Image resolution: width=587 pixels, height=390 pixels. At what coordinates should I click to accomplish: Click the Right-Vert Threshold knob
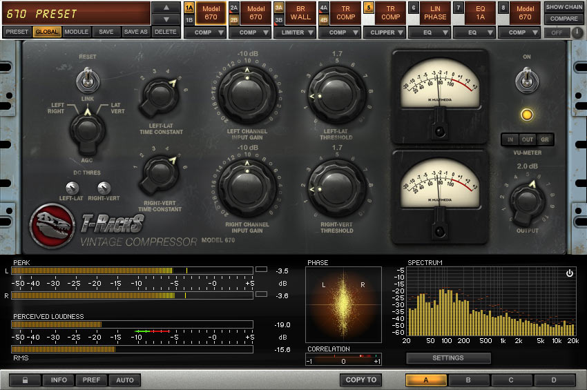point(337,188)
